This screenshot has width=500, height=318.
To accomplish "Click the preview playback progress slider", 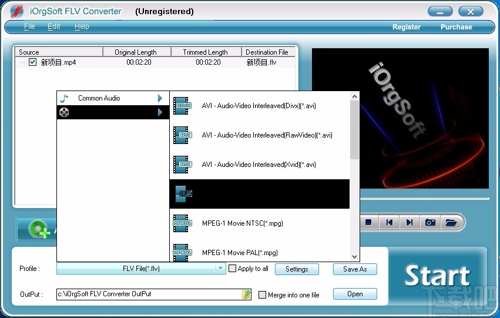I will tap(424, 199).
